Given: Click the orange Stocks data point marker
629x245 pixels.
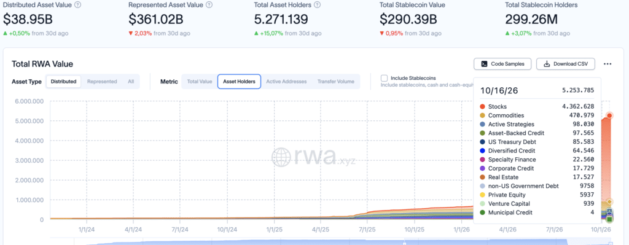Looking at the screenshot, I should (609, 115).
